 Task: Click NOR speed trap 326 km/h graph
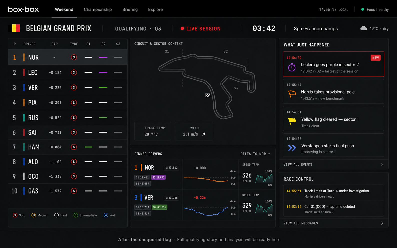pos(264,178)
